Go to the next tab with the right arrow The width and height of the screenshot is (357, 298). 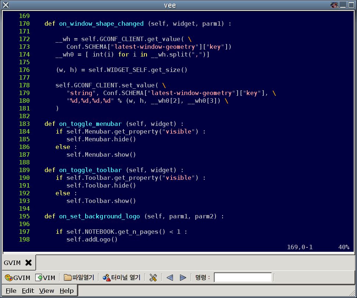click(183, 277)
